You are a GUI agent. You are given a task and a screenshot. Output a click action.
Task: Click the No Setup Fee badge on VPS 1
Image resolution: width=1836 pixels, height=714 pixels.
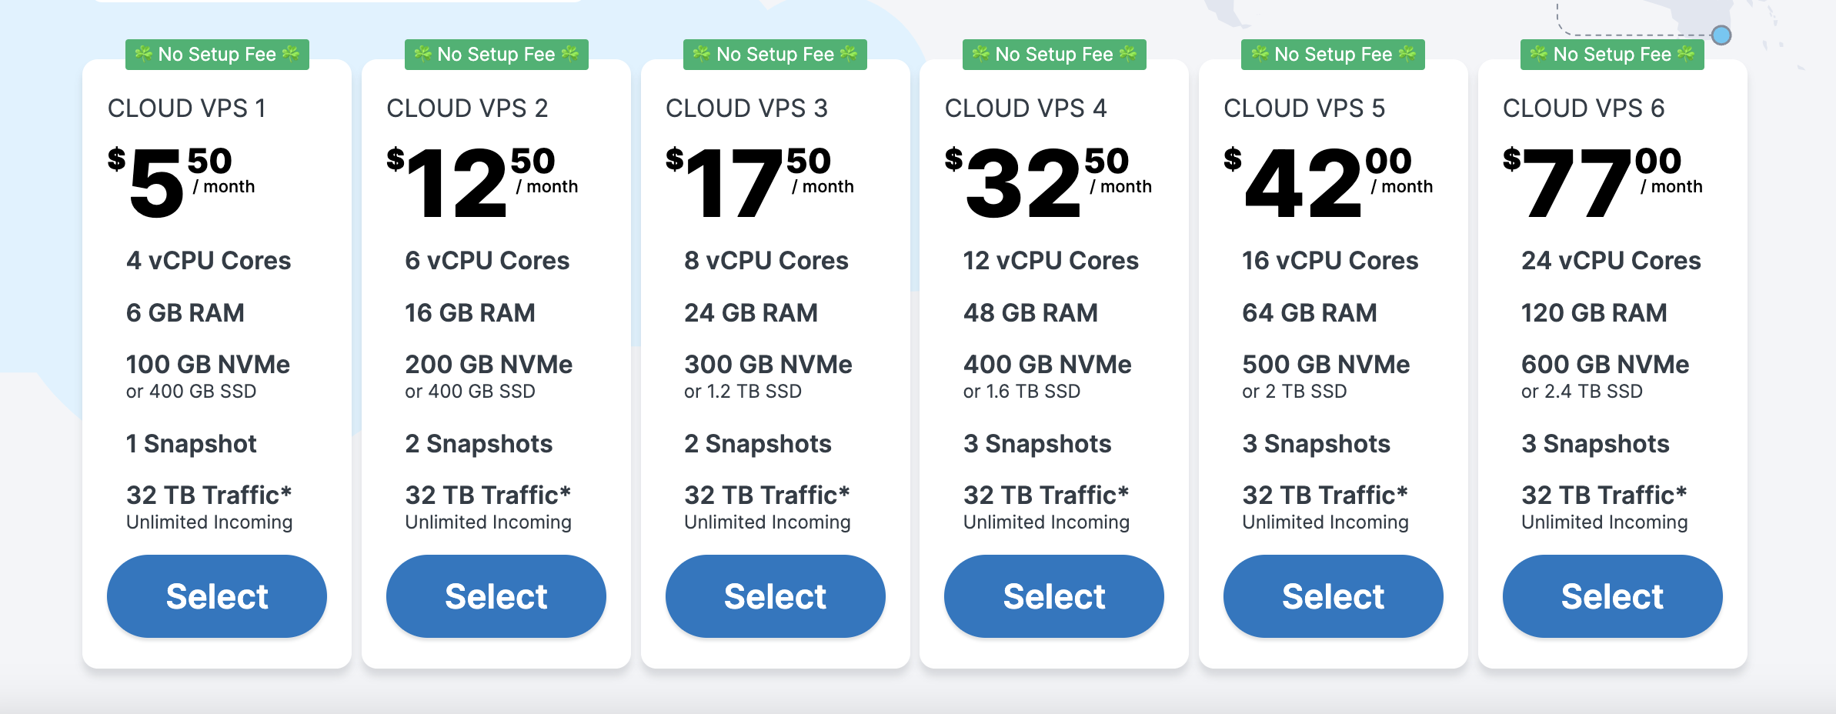217,55
